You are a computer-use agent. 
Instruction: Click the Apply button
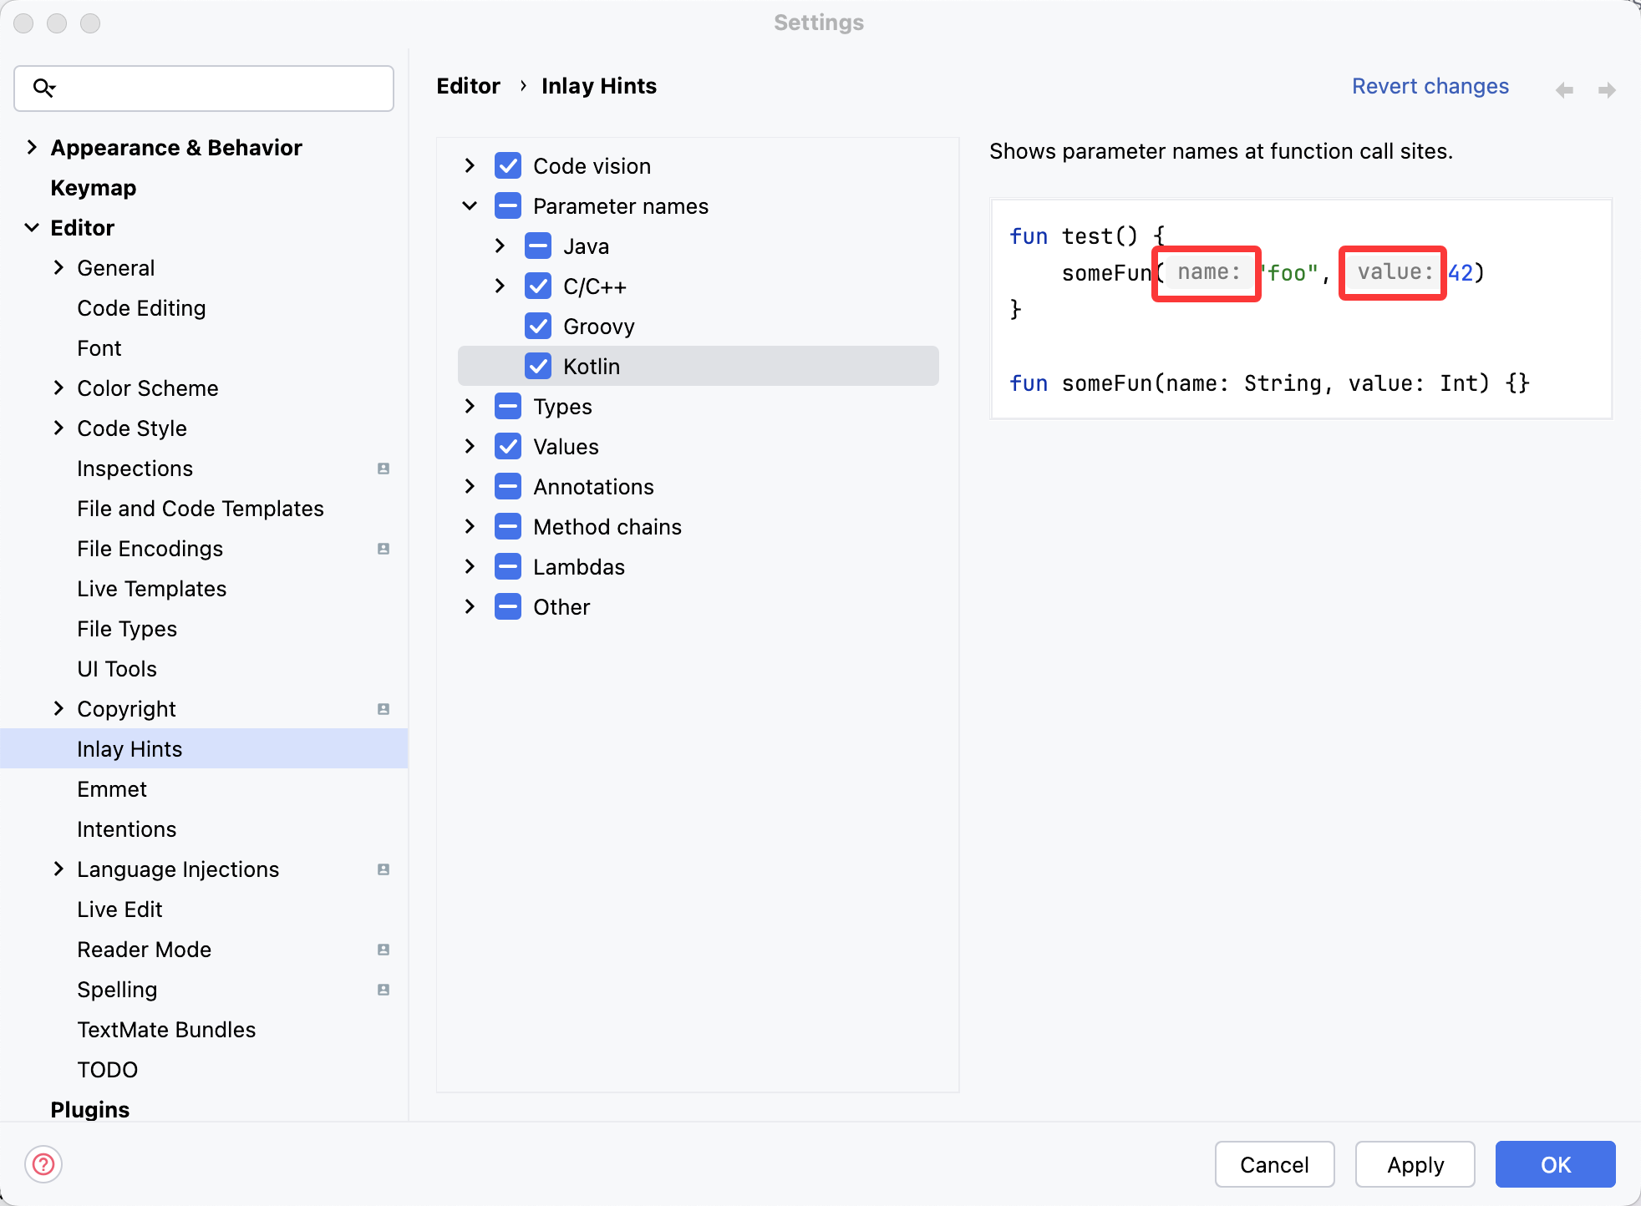click(1415, 1164)
